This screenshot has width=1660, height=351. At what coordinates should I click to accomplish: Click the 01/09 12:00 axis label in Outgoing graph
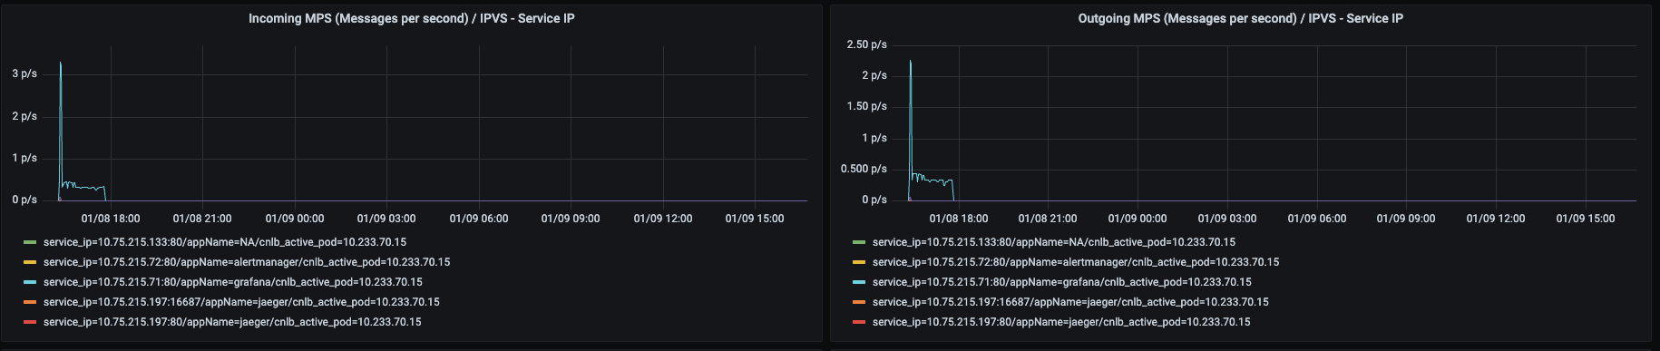[1496, 219]
